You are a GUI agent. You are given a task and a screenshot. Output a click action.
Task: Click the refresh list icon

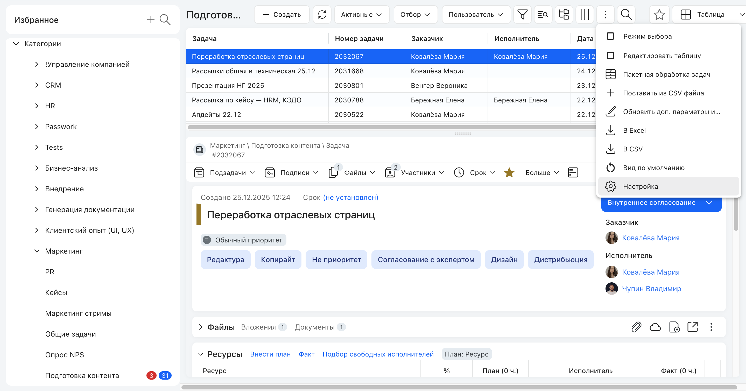tap(322, 15)
